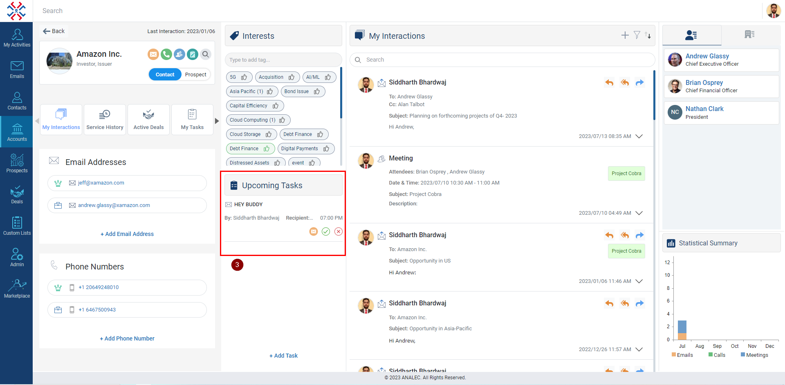785x385 pixels.
Task: Forward the Opportunity in Asia-Pacific email
Action: point(640,303)
